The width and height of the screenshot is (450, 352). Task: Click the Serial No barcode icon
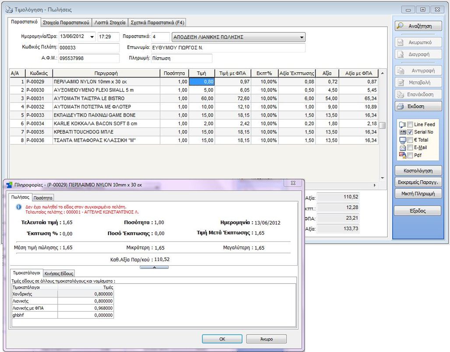[x=403, y=132]
